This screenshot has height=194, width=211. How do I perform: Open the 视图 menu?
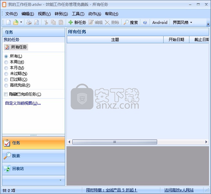point(44,14)
